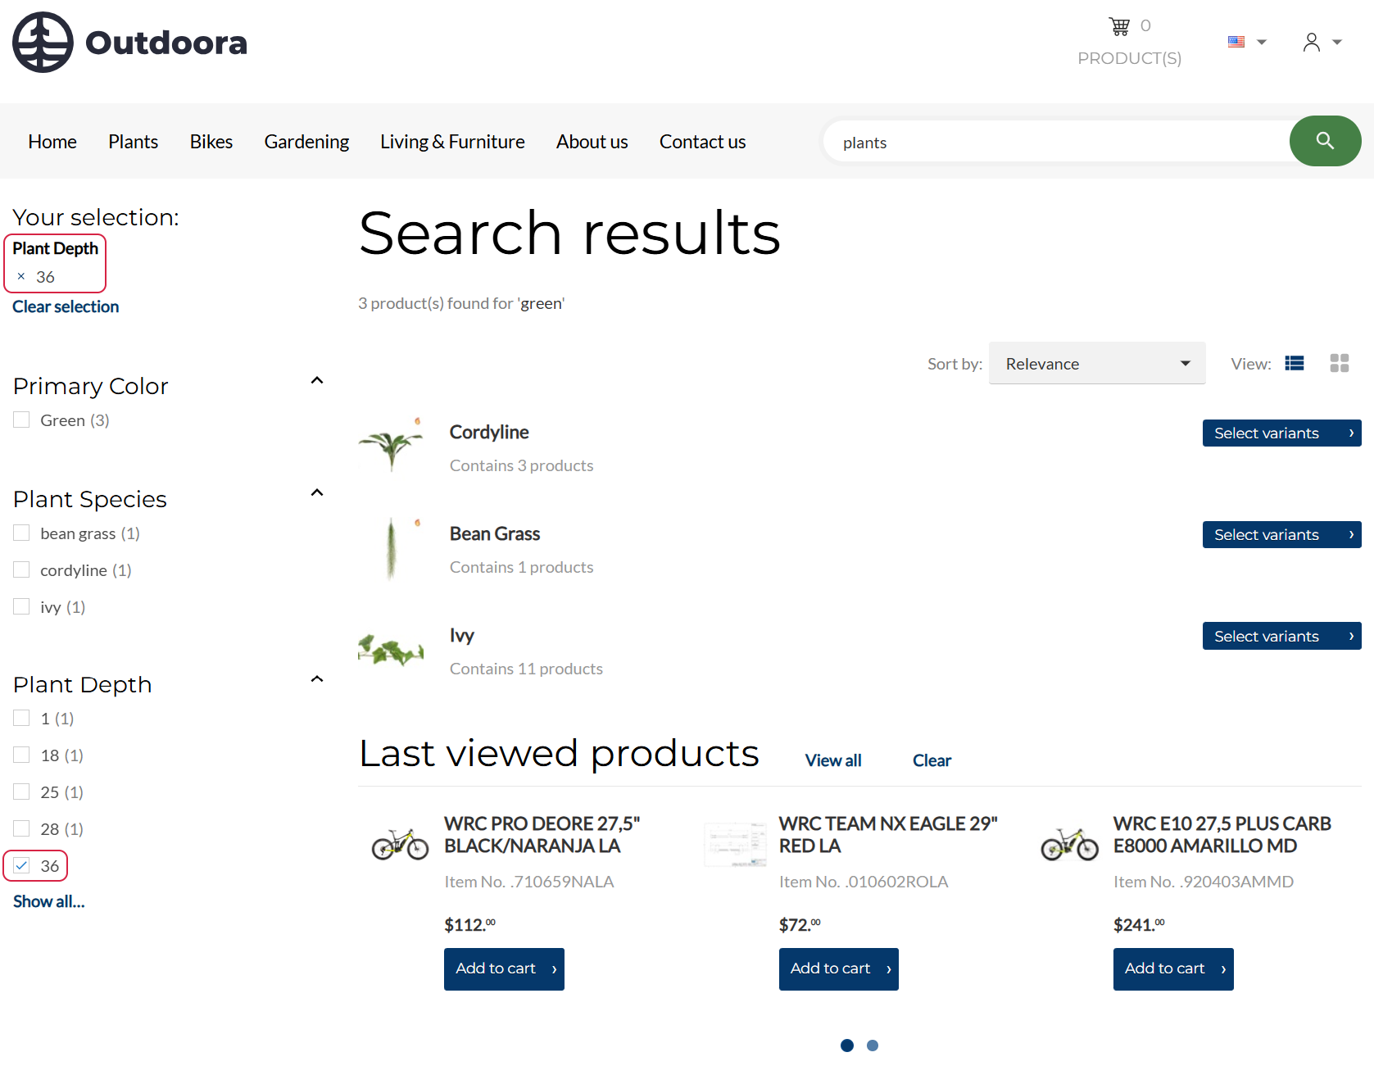
Task: Click the Outdoora logo icon
Action: tap(43, 42)
